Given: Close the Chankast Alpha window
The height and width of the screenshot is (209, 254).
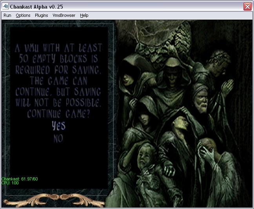Looking at the screenshot, I should [247, 7].
